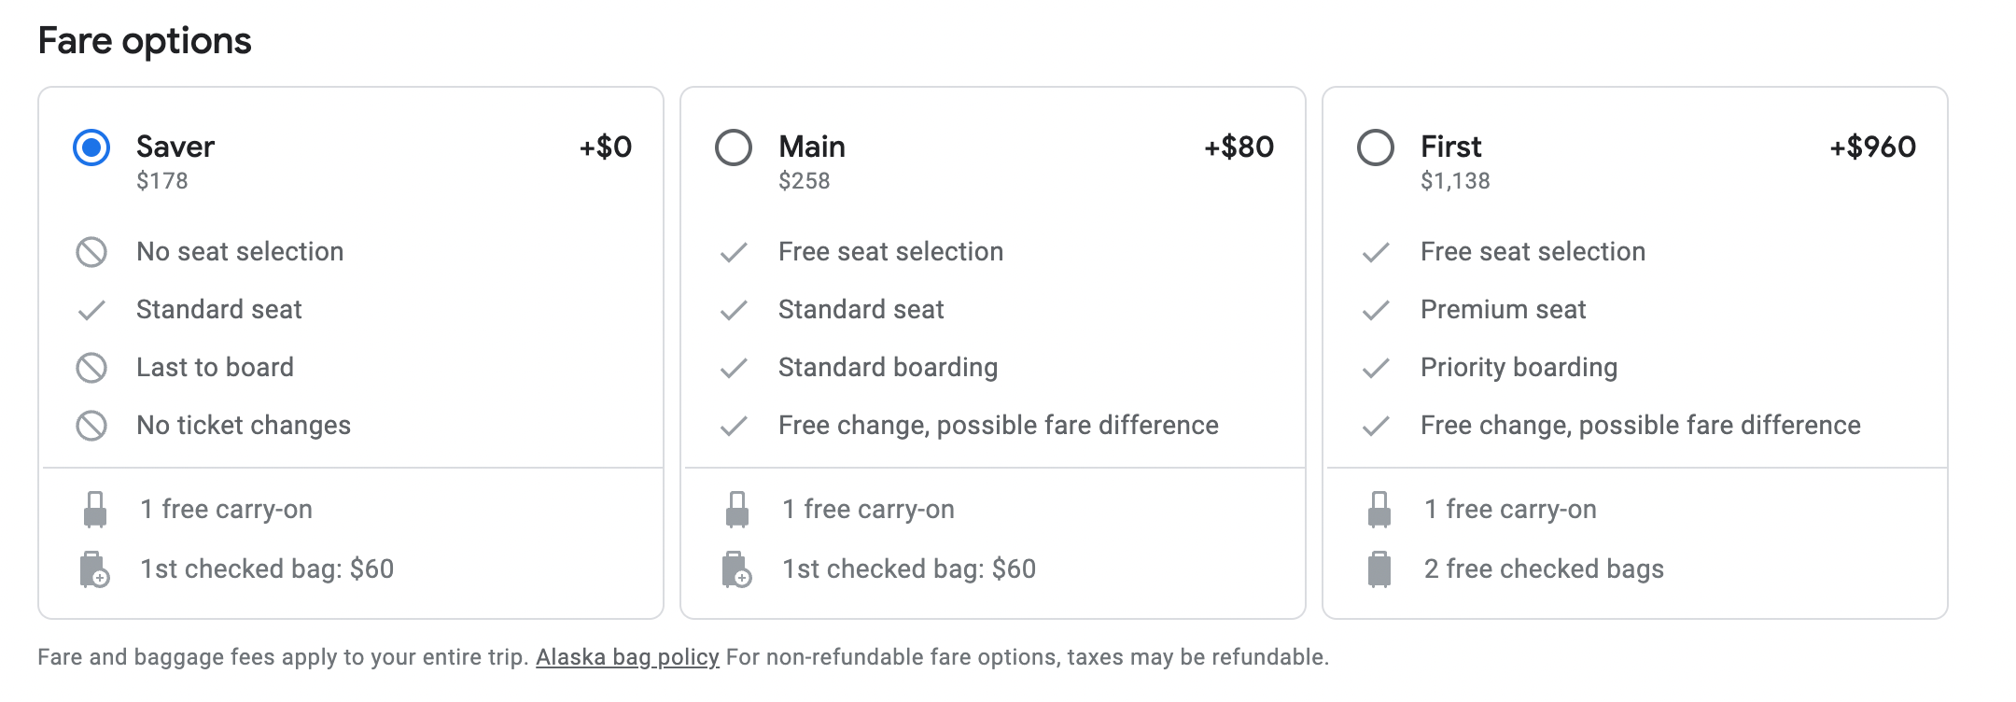Click the Saver +$0 price label
This screenshot has width=2016, height=702.
[x=606, y=147]
